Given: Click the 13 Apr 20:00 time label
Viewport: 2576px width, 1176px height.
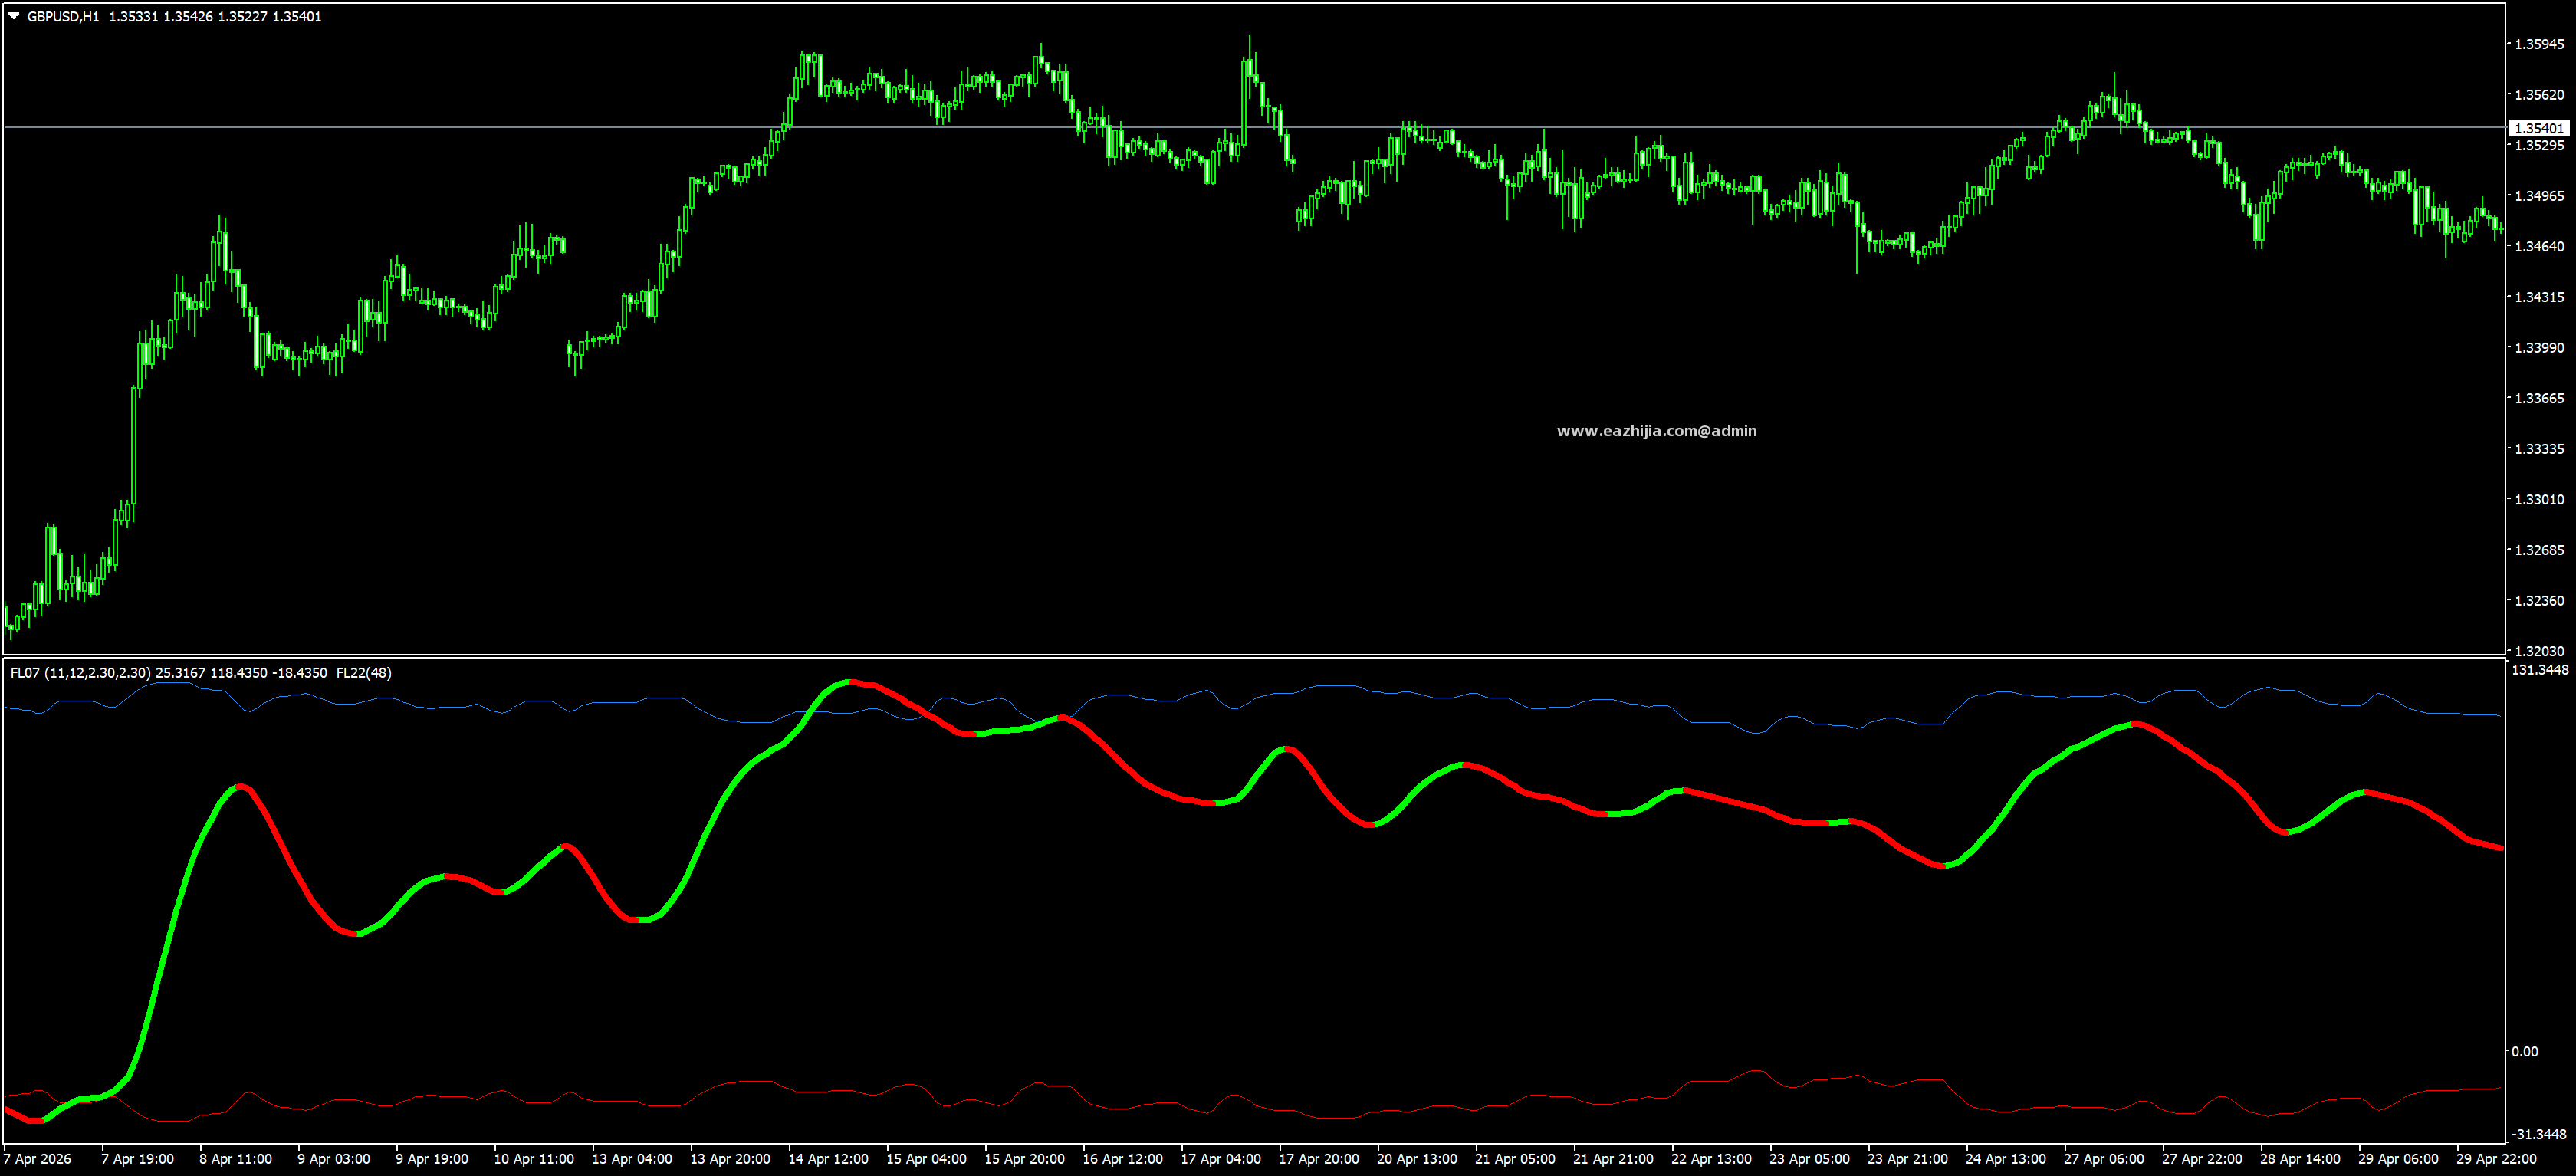Looking at the screenshot, I should click(x=729, y=1159).
